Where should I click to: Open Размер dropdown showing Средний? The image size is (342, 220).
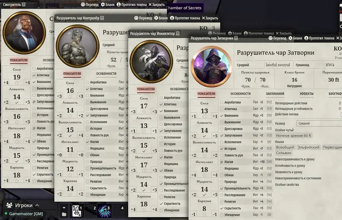(x=319, y=123)
